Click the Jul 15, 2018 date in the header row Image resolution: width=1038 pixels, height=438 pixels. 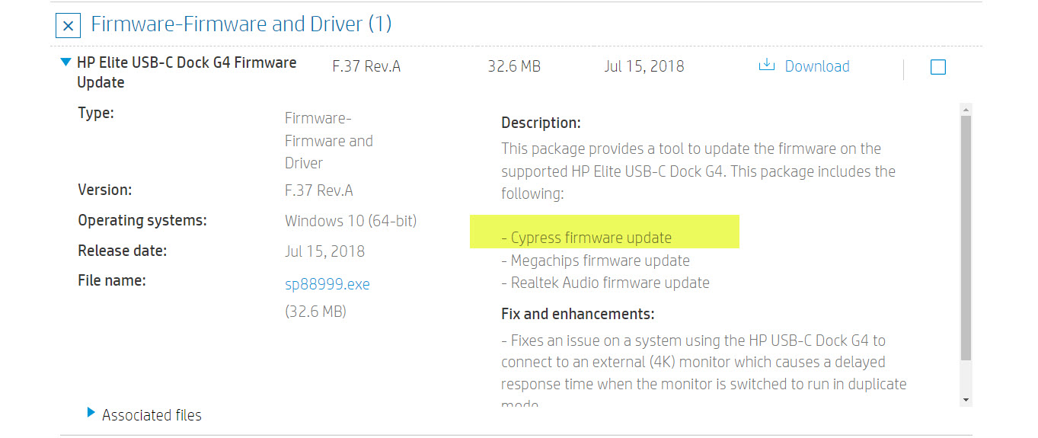pos(644,66)
